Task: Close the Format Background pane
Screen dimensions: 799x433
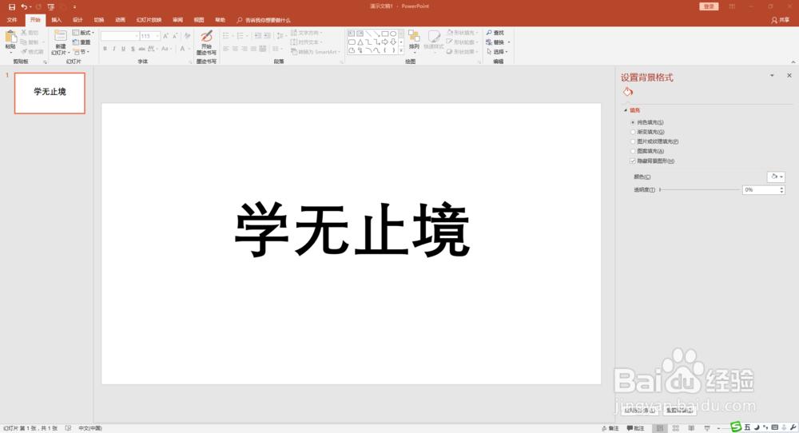Action: 789,75
